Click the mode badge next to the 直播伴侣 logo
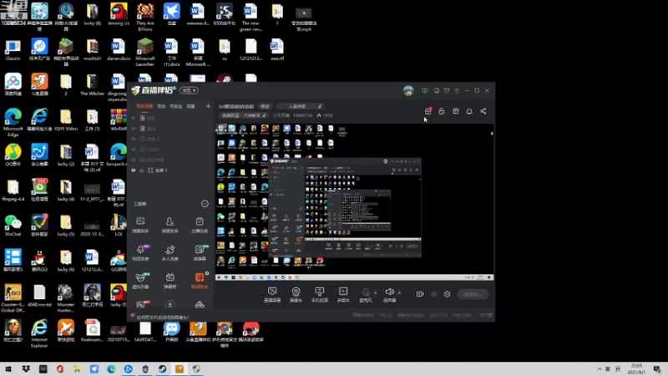The image size is (668, 376). [x=189, y=90]
